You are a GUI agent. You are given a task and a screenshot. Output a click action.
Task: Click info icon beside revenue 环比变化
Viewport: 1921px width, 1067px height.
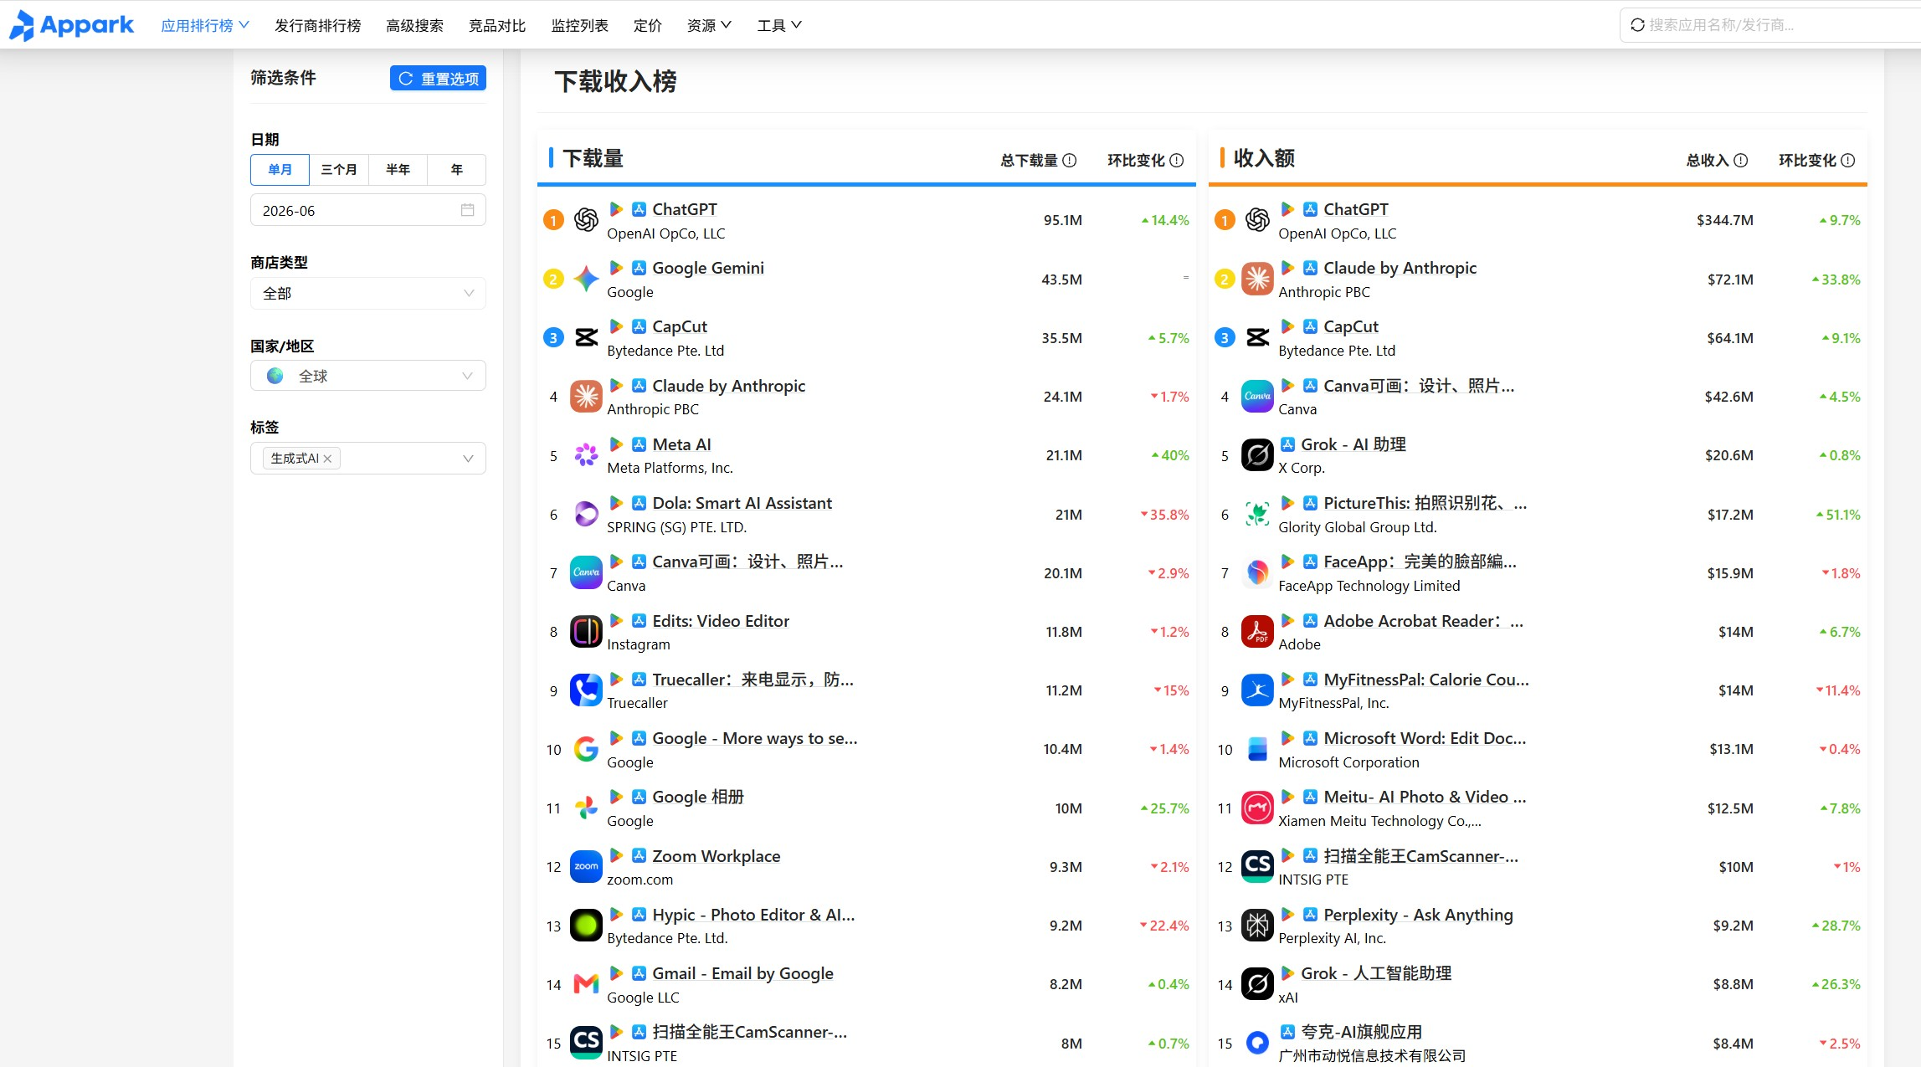click(x=1848, y=161)
